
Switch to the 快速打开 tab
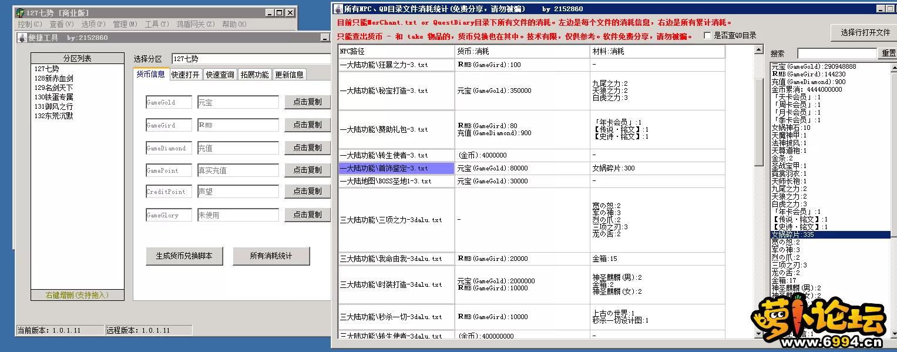click(x=186, y=75)
